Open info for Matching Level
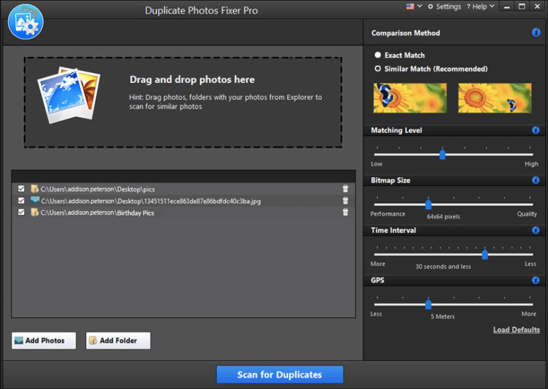Image resolution: width=548 pixels, height=389 pixels. click(536, 130)
